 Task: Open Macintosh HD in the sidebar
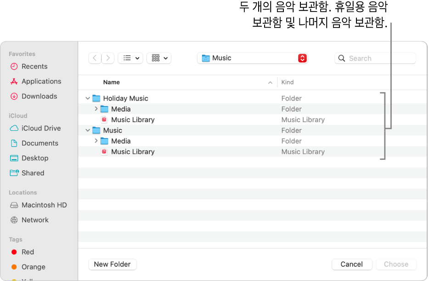[x=44, y=205]
